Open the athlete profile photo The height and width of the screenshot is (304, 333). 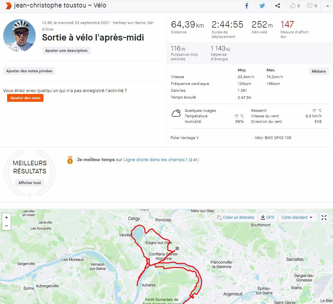pos(19,35)
